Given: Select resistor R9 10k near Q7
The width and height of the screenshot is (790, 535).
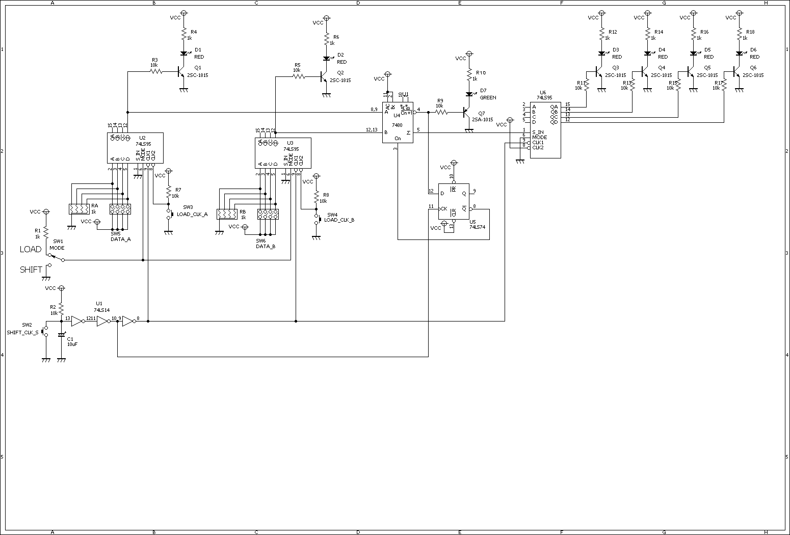Looking at the screenshot, I should point(441,112).
